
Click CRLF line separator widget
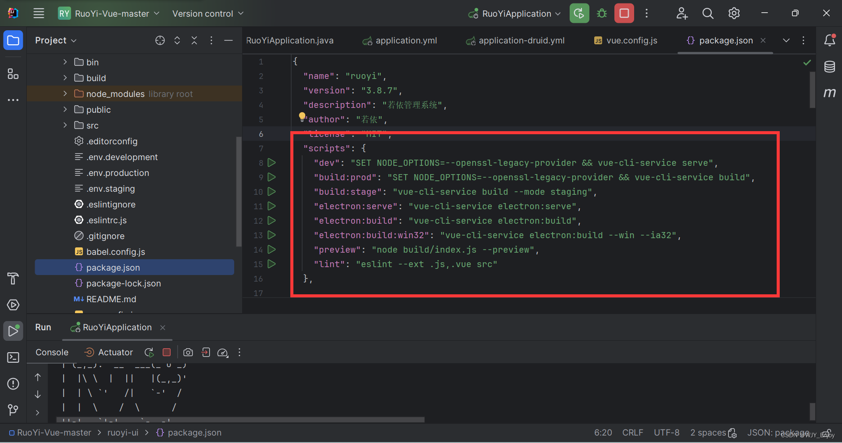click(x=632, y=432)
